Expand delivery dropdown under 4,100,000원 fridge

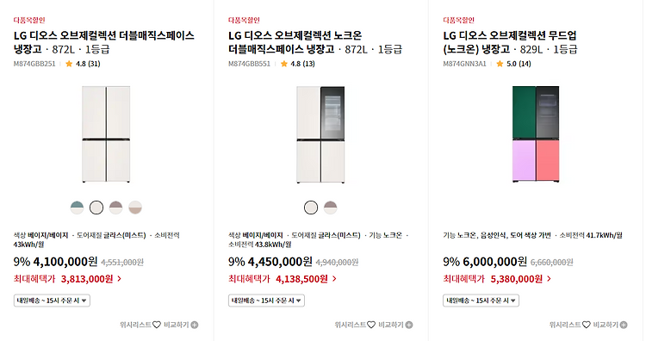52,301
